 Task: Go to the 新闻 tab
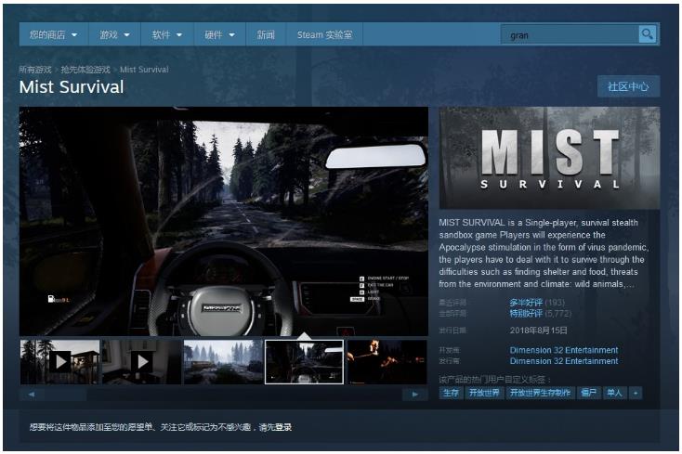tap(266, 35)
